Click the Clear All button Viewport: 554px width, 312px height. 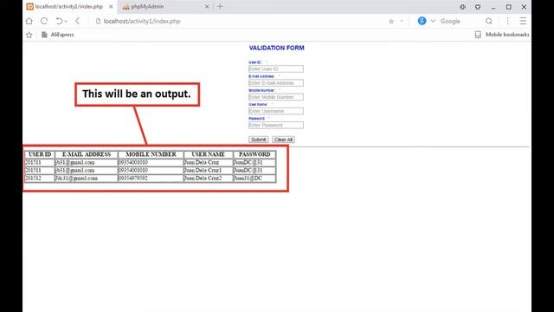(x=283, y=140)
